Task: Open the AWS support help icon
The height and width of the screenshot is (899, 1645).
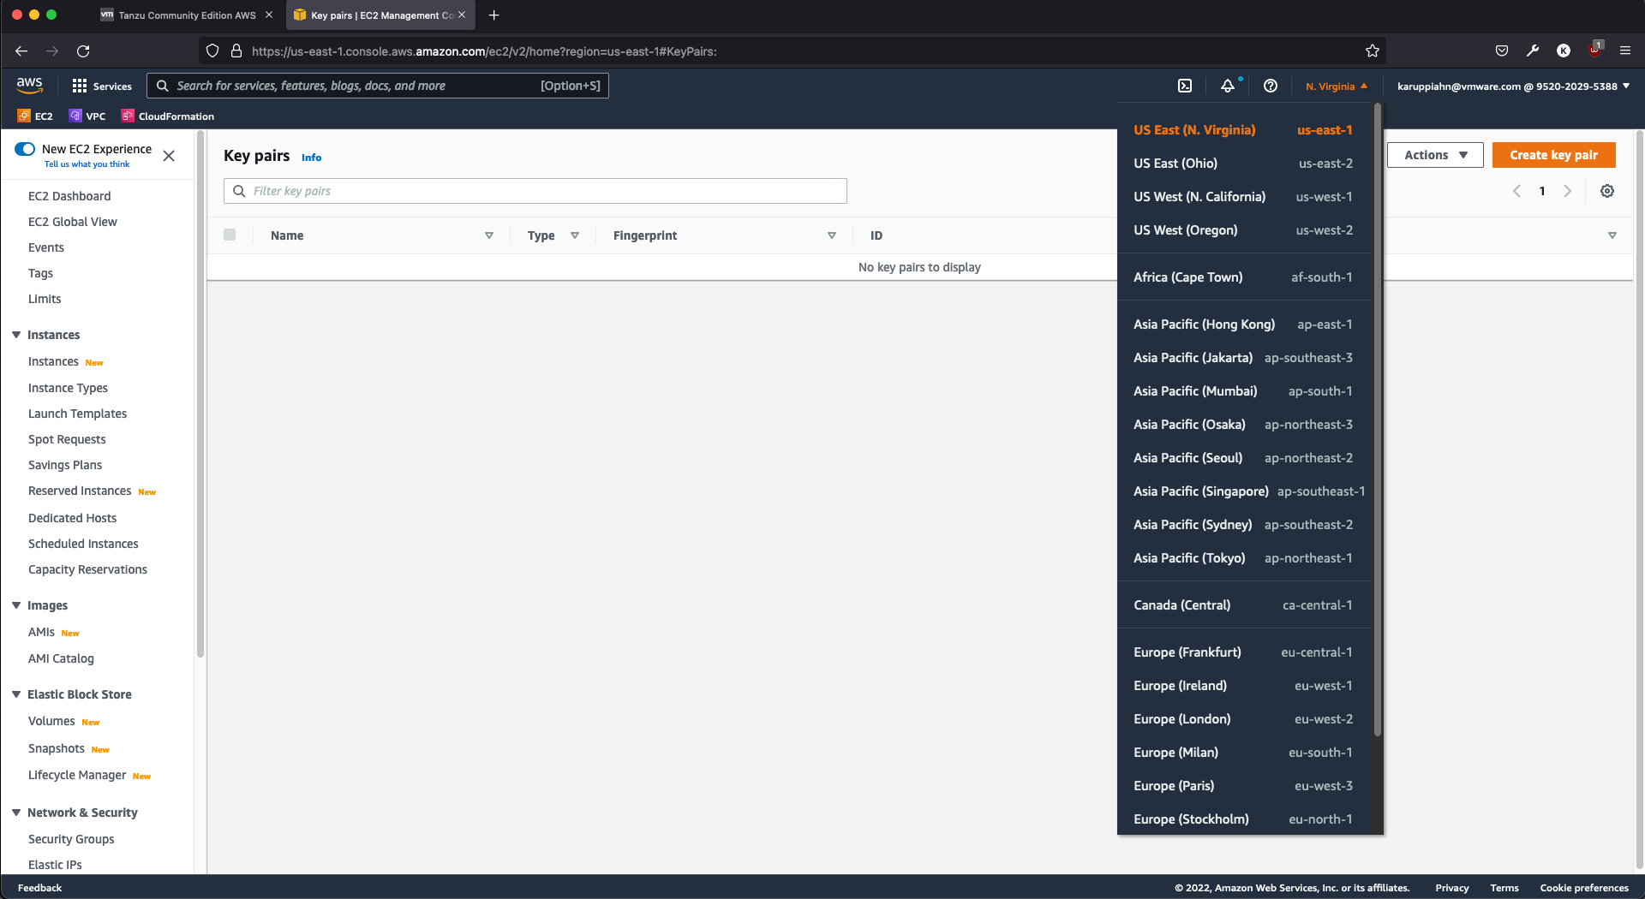Action: tap(1271, 86)
